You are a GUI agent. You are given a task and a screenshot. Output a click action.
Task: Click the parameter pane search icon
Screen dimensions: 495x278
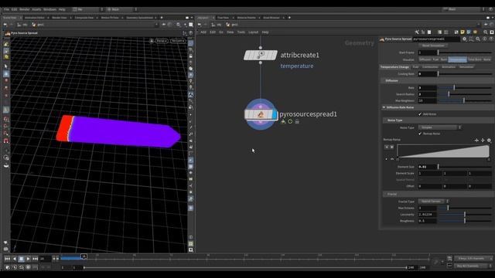click(478, 39)
